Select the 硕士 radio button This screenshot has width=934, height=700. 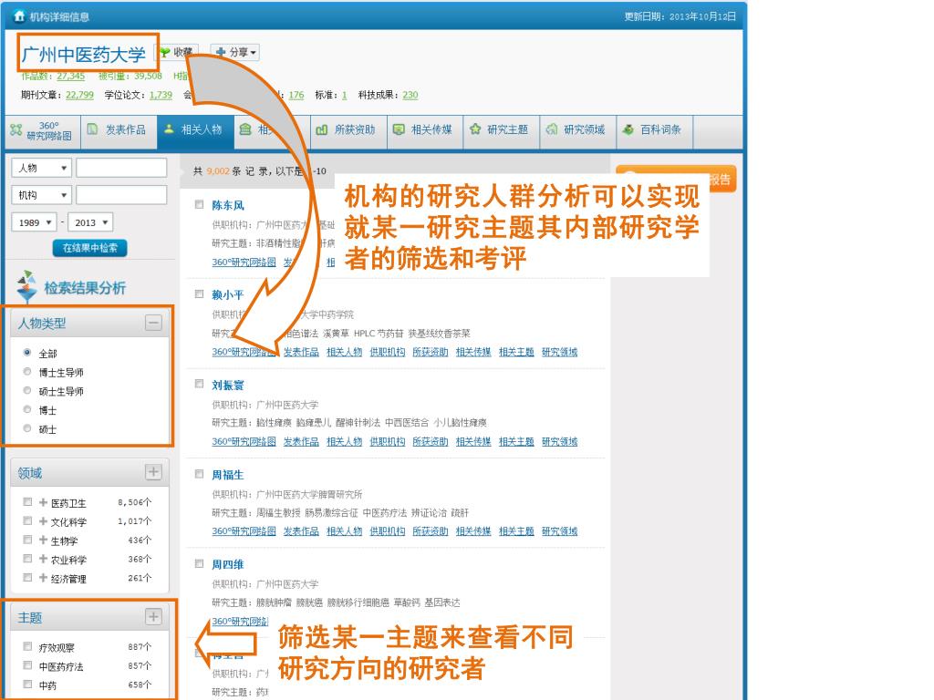click(26, 428)
